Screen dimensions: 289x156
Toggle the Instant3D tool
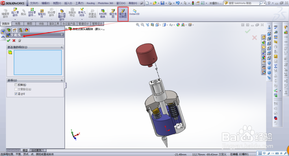134,12
